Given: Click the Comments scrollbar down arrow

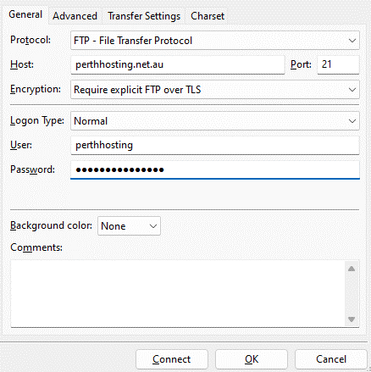Looking at the screenshot, I should point(352,319).
